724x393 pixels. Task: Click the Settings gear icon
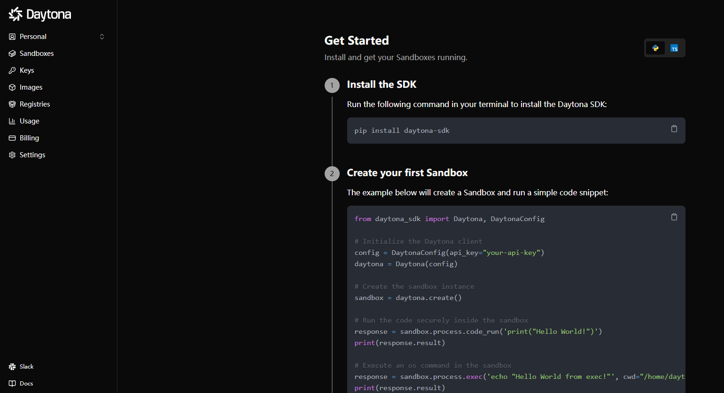click(x=12, y=155)
